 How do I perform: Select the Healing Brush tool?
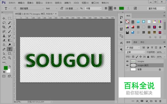(x=4, y=32)
